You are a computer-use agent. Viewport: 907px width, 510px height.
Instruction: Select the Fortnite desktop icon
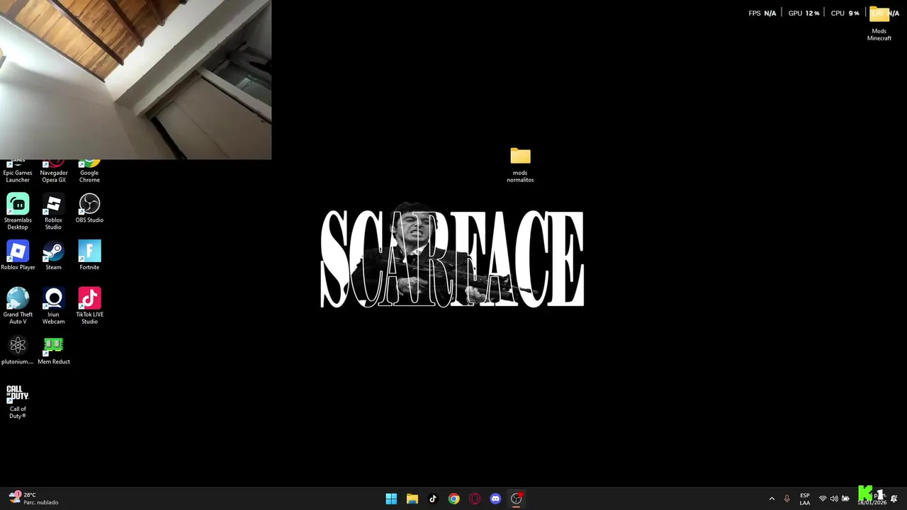pos(89,255)
